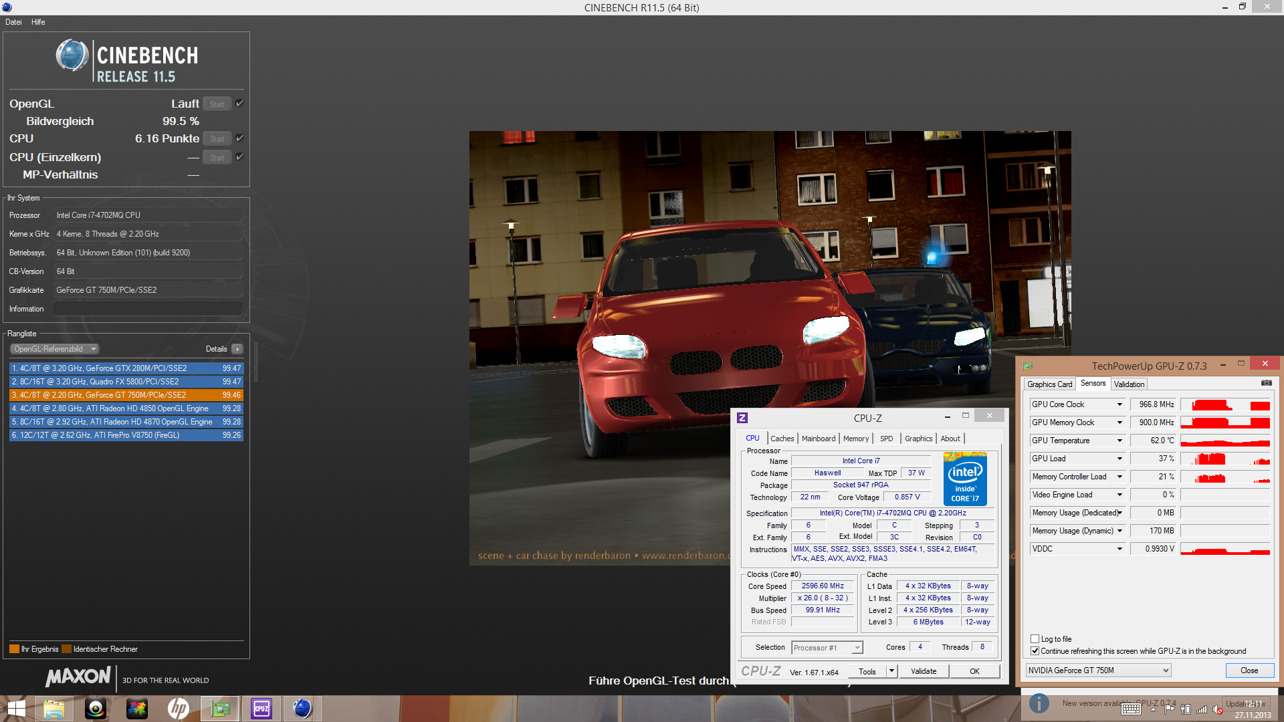Open the Memory Controller Load dropdown
The height and width of the screenshot is (722, 1284).
point(1119,477)
